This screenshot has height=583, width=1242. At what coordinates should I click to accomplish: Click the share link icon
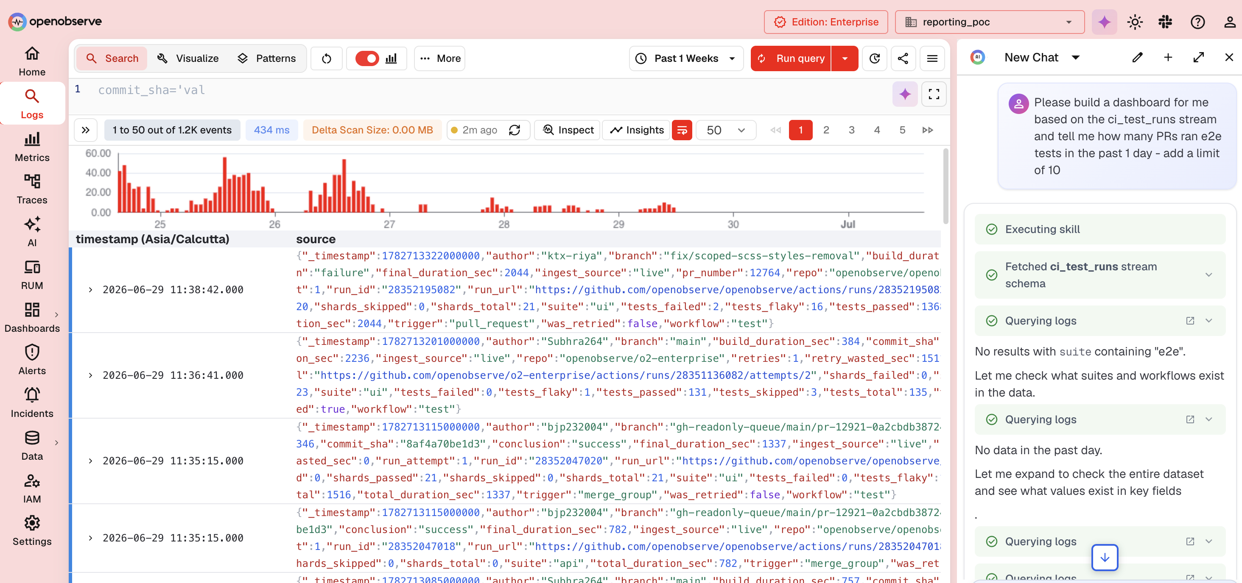(x=903, y=58)
